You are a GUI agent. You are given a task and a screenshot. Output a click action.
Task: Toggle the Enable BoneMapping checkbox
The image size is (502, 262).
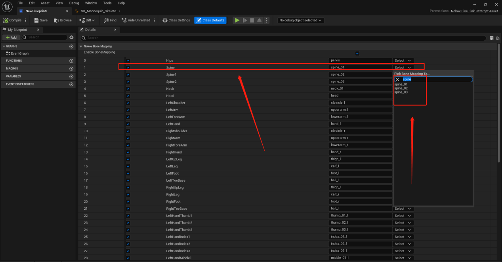pos(357,53)
